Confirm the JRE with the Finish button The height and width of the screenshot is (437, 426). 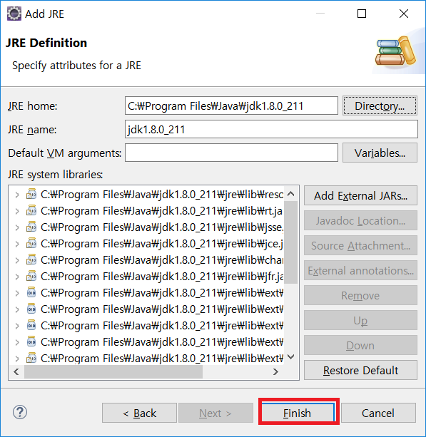point(298,413)
